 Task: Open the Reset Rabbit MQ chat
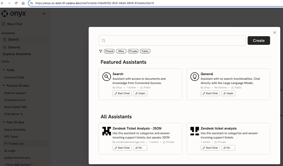pos(15,107)
